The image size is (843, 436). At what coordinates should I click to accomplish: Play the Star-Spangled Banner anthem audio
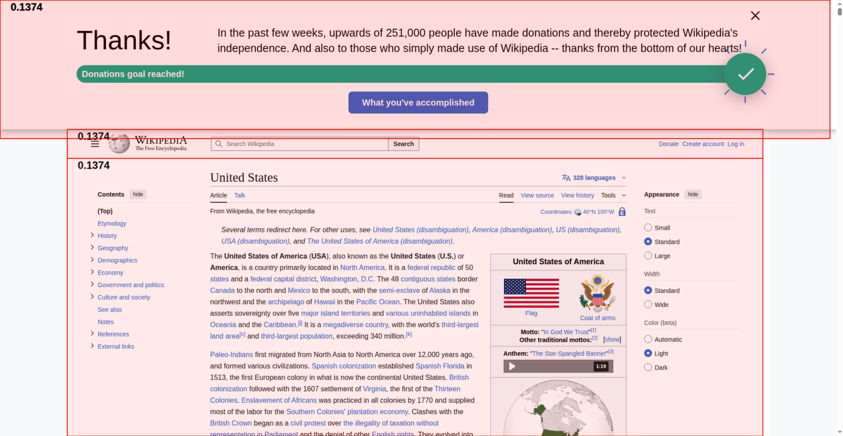tap(512, 366)
